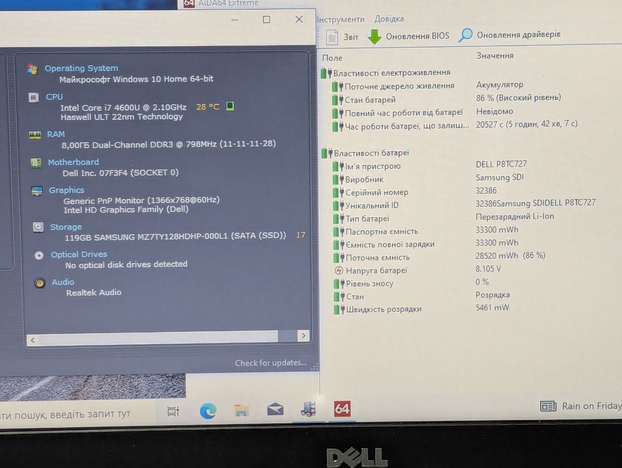
Task: Click the Motherboard icon in Speccy
Action: [x=36, y=163]
